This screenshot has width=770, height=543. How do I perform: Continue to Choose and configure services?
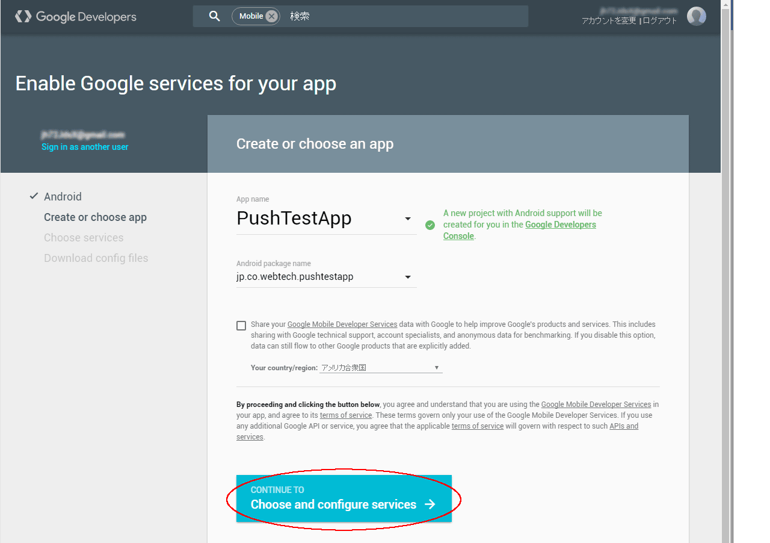click(344, 498)
